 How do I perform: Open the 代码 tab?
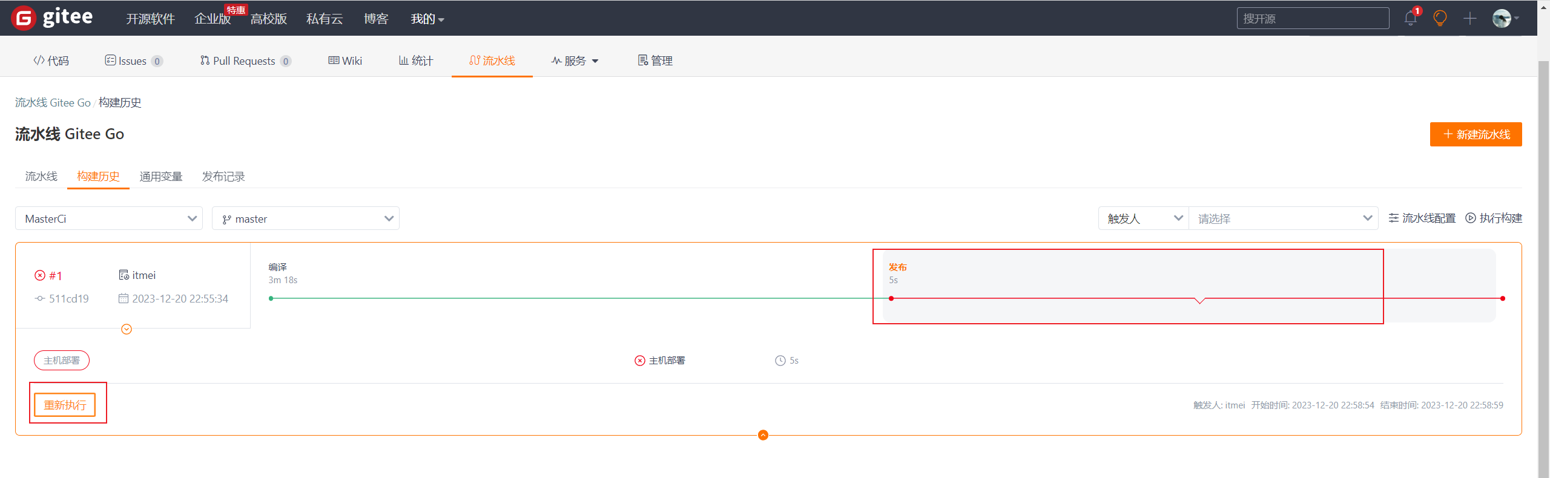tap(51, 61)
